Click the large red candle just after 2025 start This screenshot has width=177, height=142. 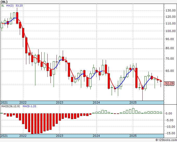[x=136, y=78]
